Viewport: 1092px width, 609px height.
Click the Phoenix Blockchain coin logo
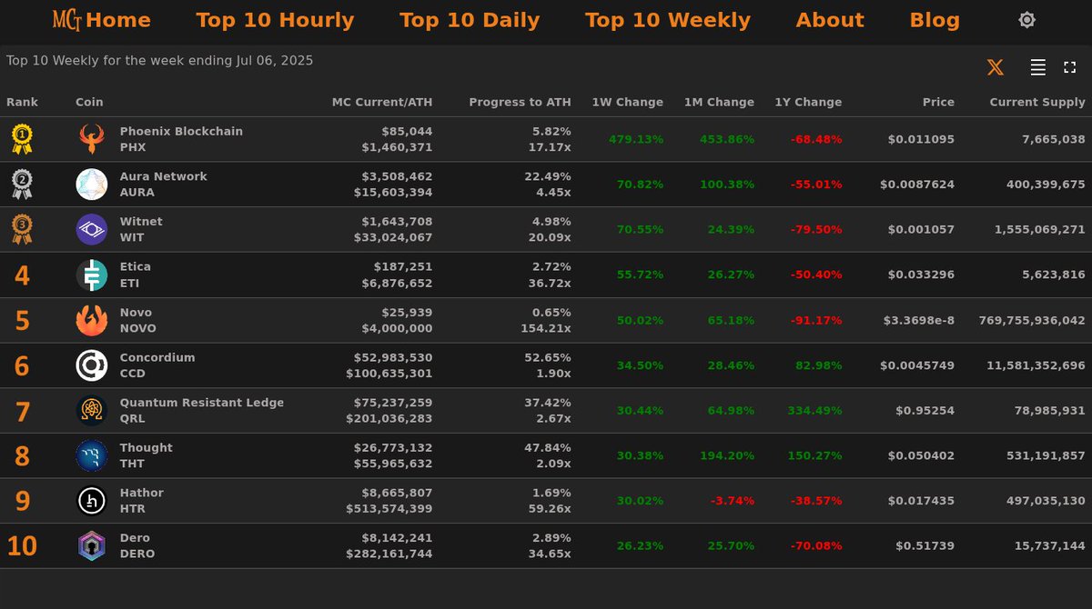point(92,139)
